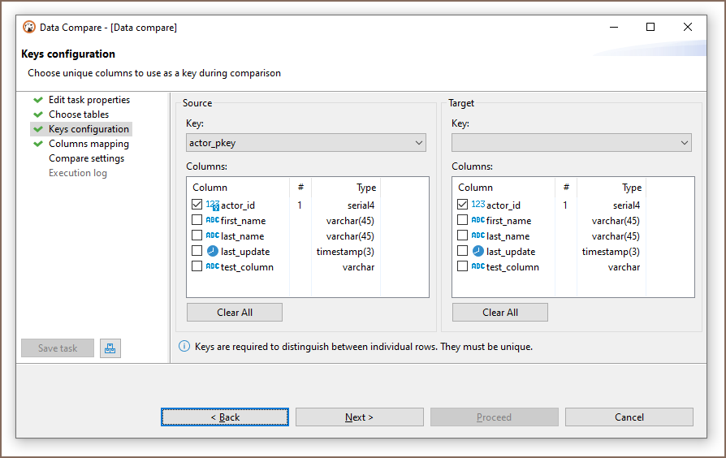Check the source first_name checkbox
This screenshot has height=458, width=726.
point(197,221)
